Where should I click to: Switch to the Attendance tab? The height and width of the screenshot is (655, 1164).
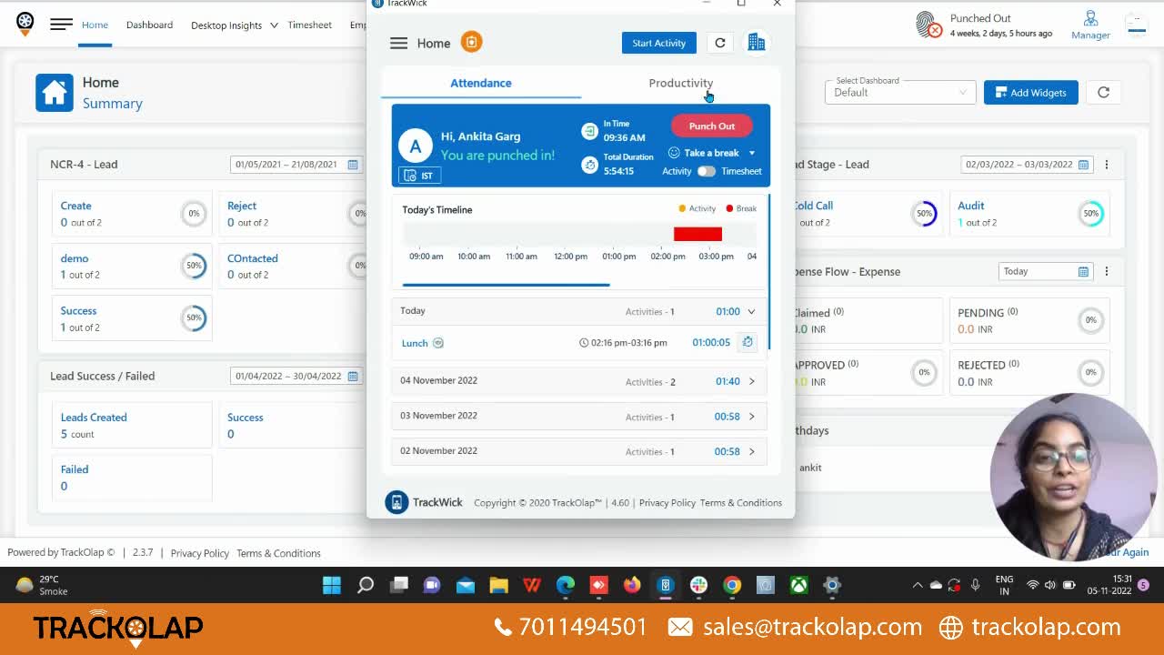[x=481, y=83]
